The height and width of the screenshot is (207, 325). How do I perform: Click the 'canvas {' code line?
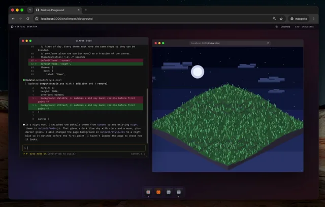[43, 119]
